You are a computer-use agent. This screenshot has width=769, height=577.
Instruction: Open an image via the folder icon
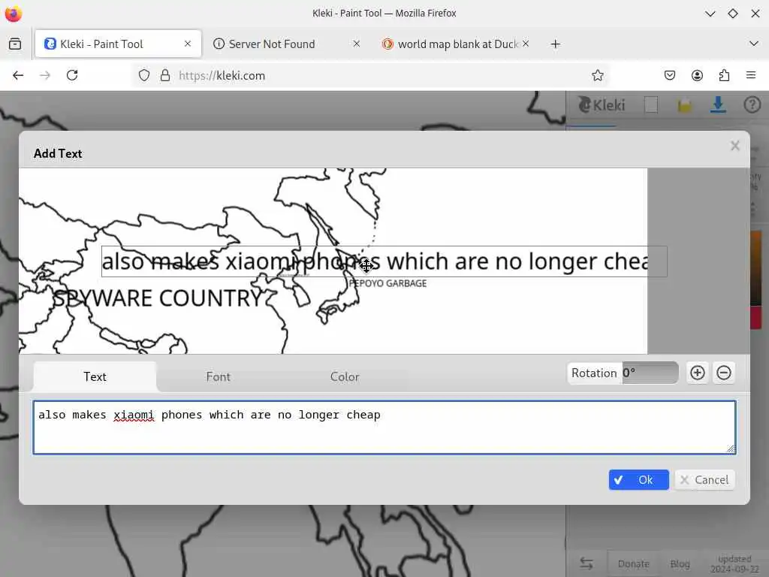point(685,105)
